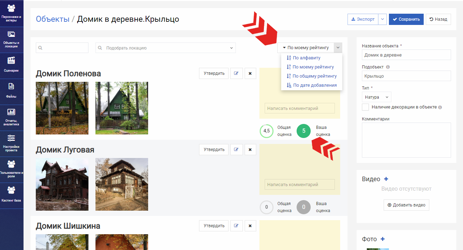Image resolution: width=463 pixels, height=250 pixels.
Task: Open Персонажи и актеры sidebar section
Action: point(12,14)
